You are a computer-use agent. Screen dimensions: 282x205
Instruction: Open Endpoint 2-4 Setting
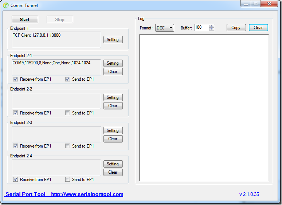coord(113,164)
